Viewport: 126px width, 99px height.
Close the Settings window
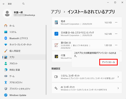pos(122,3)
